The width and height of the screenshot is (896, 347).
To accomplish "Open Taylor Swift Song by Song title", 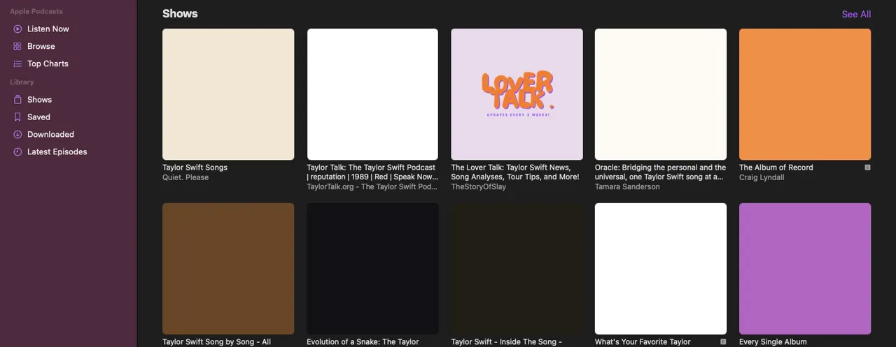I will [216, 342].
